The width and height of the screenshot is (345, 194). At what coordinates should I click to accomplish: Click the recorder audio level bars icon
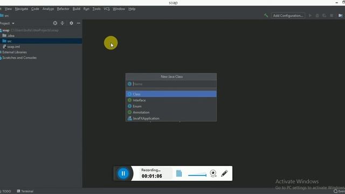pyautogui.click(x=179, y=174)
